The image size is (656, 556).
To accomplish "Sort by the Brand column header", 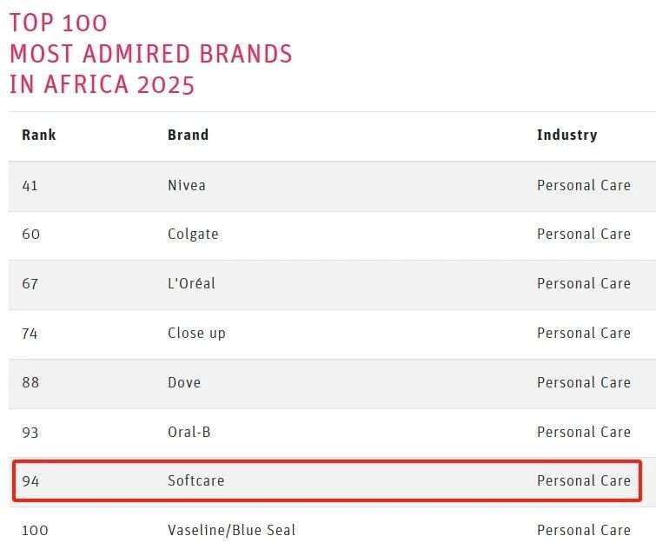I will (188, 135).
